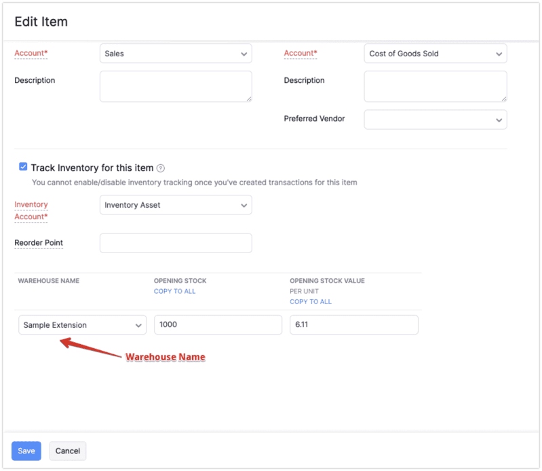Click the Opening Stock Value field showing 6.11
The width and height of the screenshot is (542, 471).
click(x=353, y=325)
